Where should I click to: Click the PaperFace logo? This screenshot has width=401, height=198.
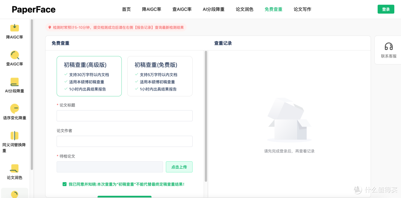tap(33, 10)
